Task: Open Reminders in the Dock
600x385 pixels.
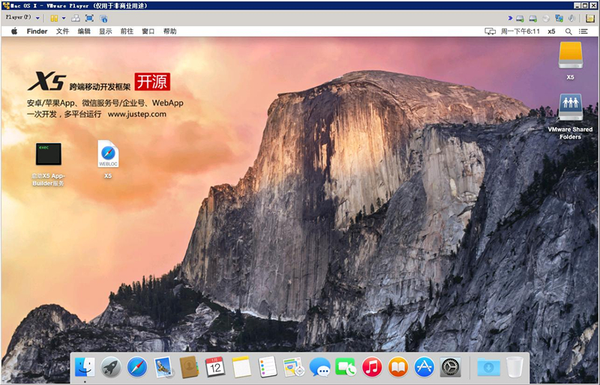Action: click(268, 367)
